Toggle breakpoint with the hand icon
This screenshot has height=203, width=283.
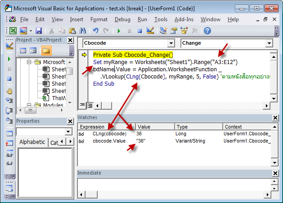tap(9, 90)
